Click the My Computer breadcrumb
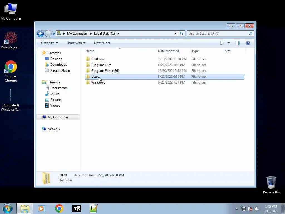 [x=77, y=33]
